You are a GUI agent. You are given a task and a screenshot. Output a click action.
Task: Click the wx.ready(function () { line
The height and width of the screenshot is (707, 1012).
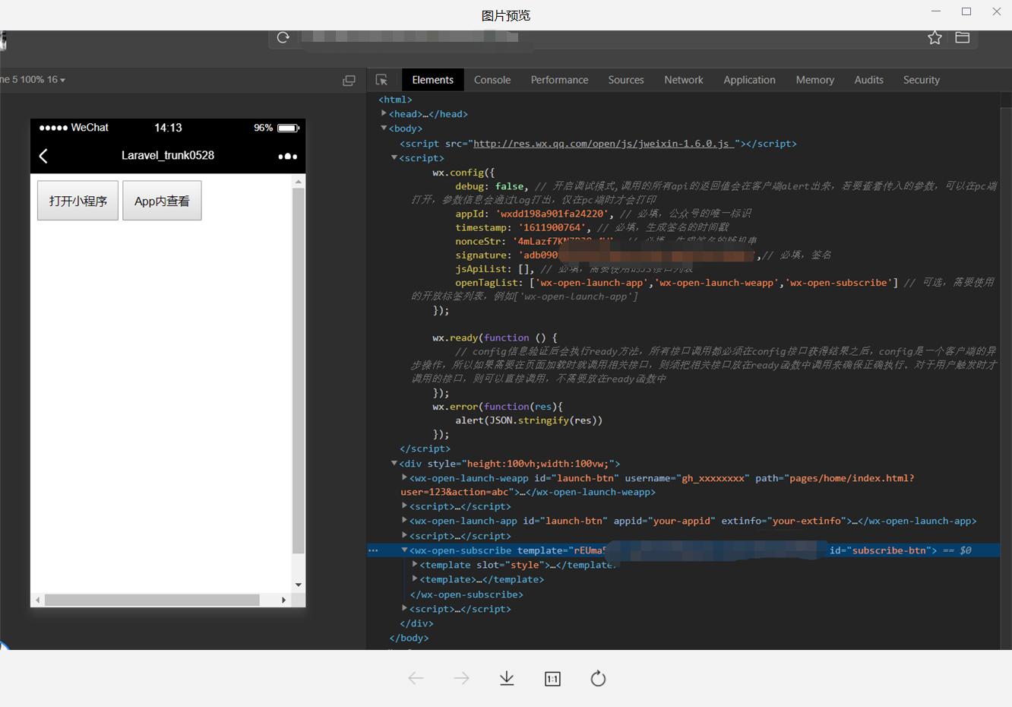495,338
